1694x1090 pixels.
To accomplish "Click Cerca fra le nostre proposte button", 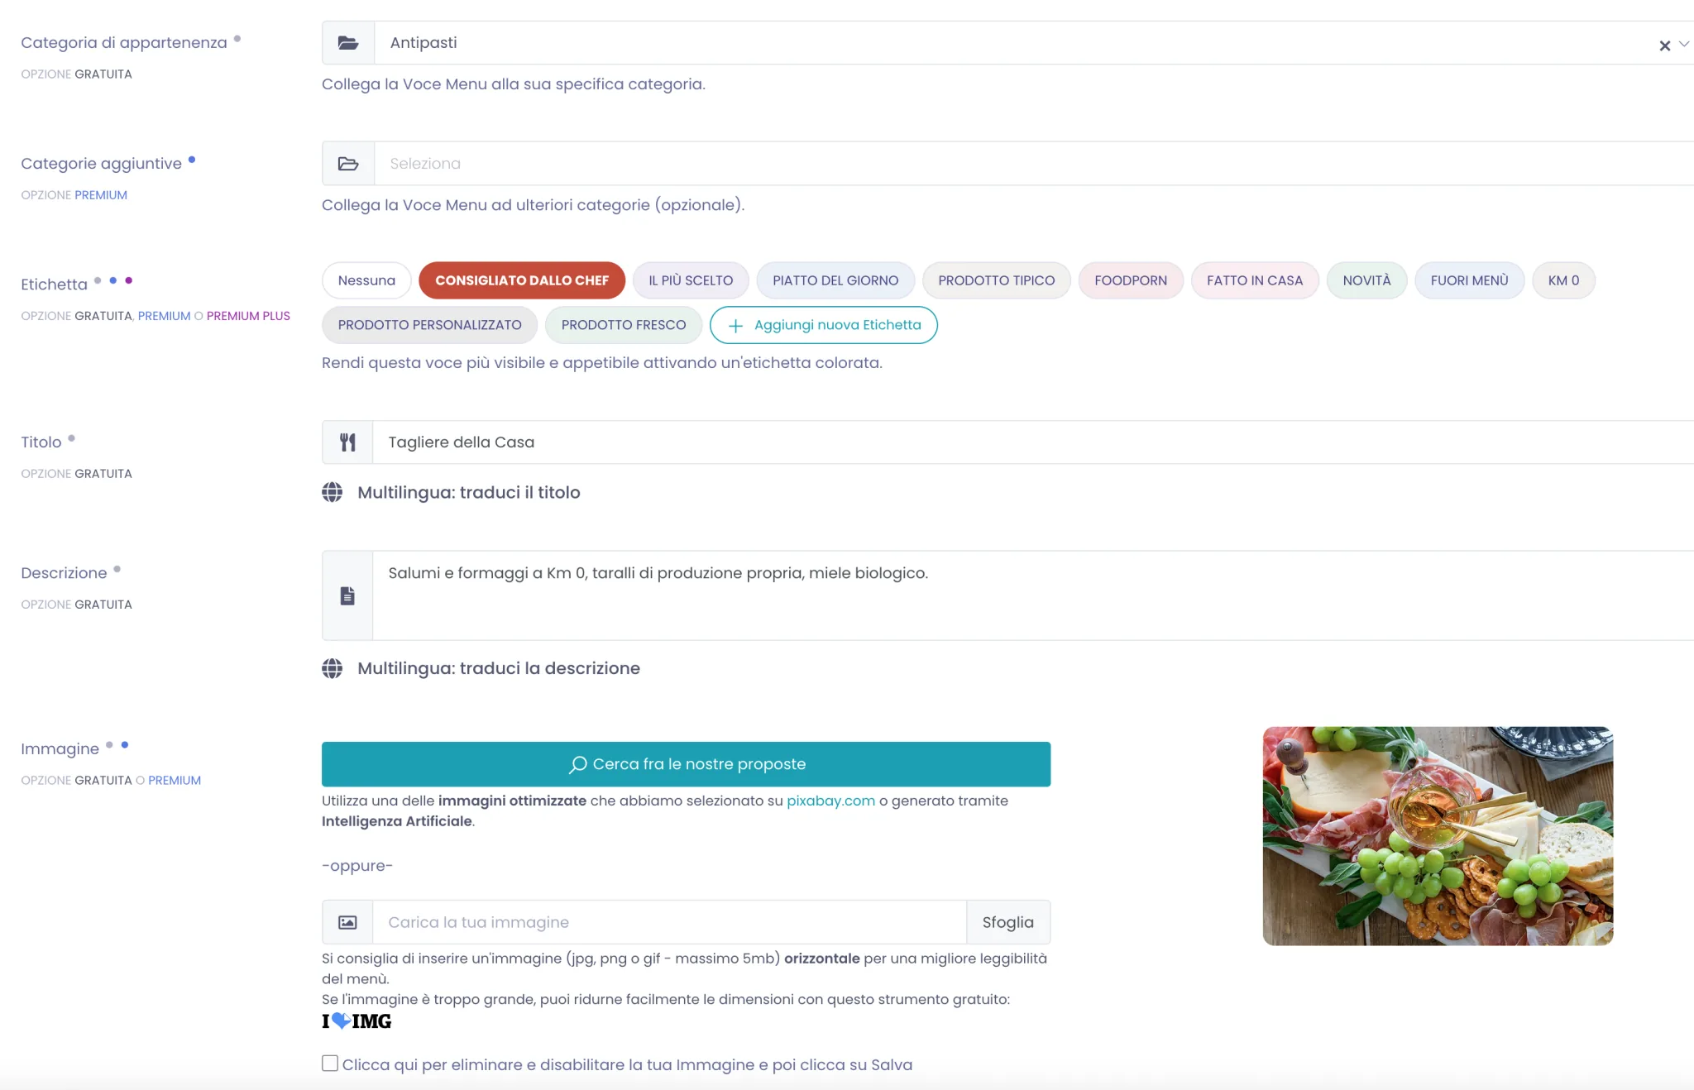I will 686,764.
